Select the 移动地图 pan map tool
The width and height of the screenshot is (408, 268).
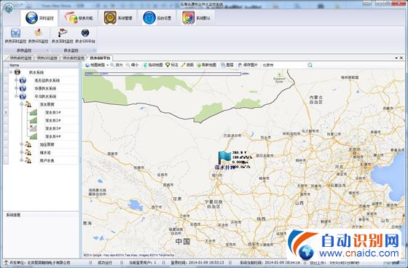153,65
